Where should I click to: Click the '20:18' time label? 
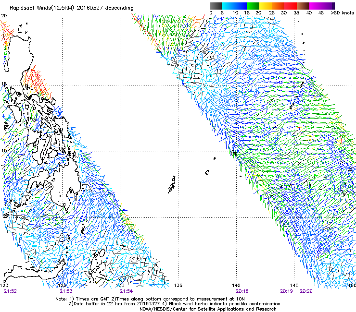(x=242, y=291)
